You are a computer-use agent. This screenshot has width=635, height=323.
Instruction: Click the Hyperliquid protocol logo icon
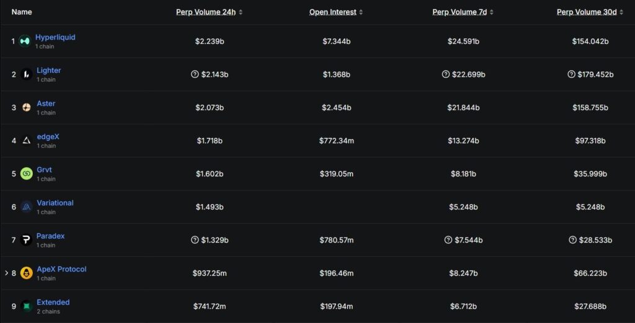(25, 41)
